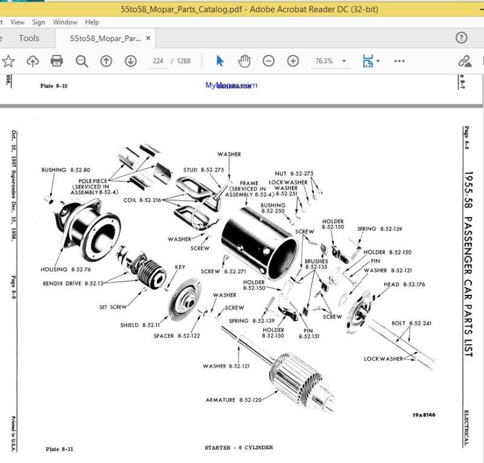This screenshot has width=484, height=463.
Task: Click the share link icon
Action: (x=464, y=61)
